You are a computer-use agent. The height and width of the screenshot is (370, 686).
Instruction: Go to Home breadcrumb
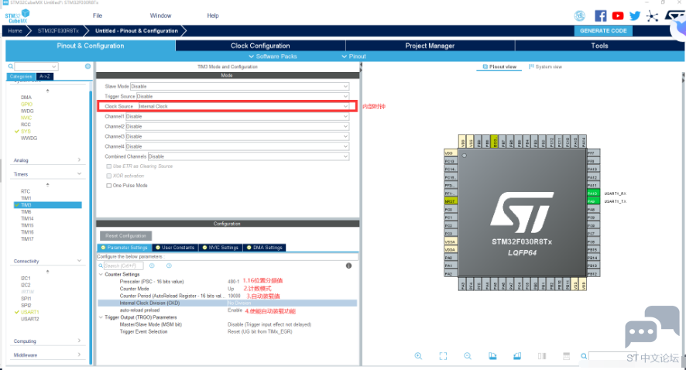coord(15,31)
